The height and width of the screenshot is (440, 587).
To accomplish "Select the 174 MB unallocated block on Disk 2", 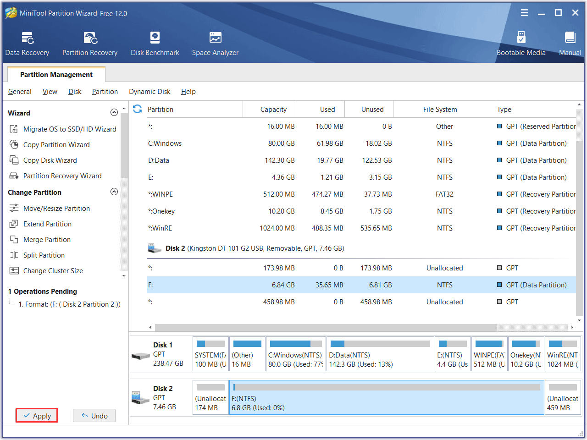I will pyautogui.click(x=210, y=397).
